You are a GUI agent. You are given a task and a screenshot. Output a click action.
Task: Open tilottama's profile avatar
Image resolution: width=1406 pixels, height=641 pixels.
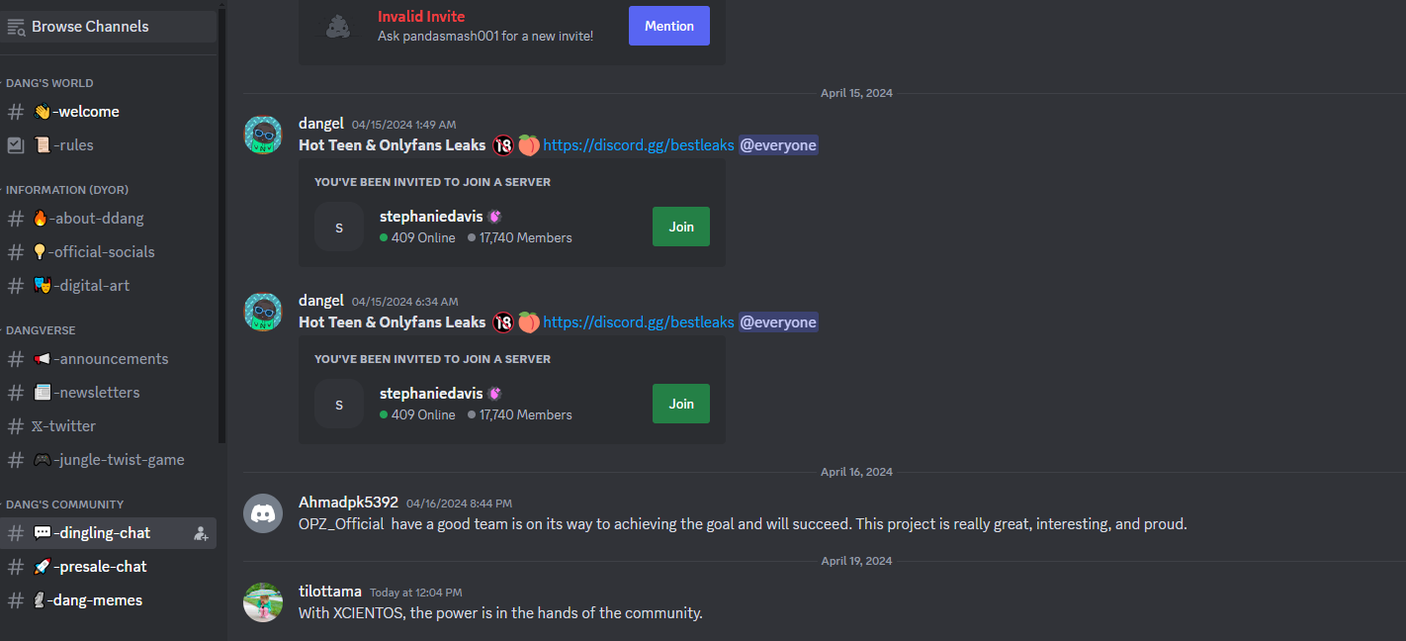pyautogui.click(x=263, y=602)
